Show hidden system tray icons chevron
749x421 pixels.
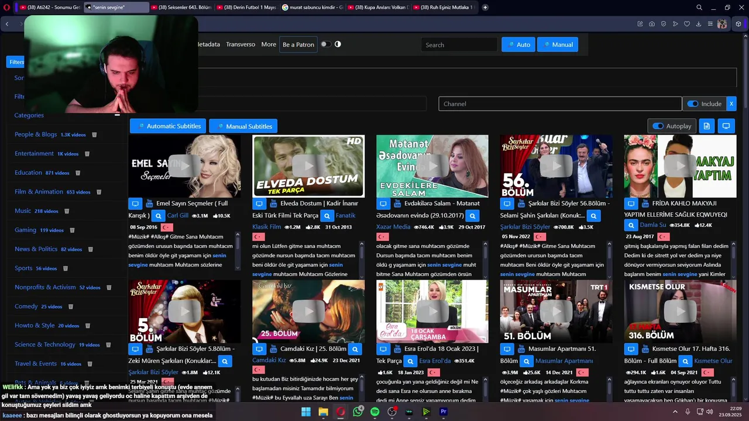tap(675, 412)
